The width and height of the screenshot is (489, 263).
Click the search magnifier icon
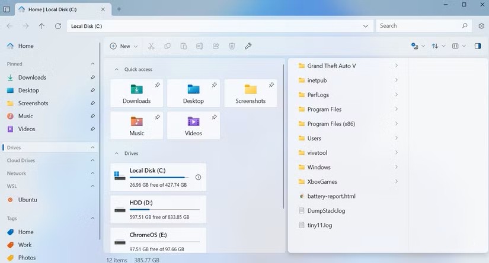465,26
